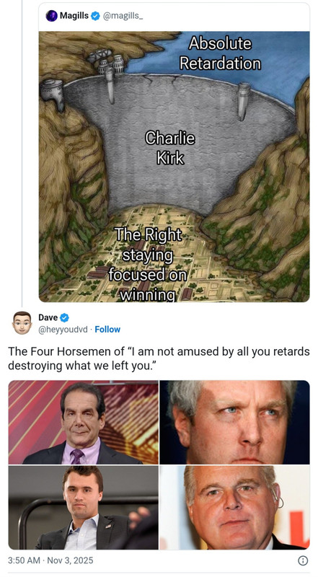
Task: Click the verified badge beside Magills
Action: tap(95, 16)
